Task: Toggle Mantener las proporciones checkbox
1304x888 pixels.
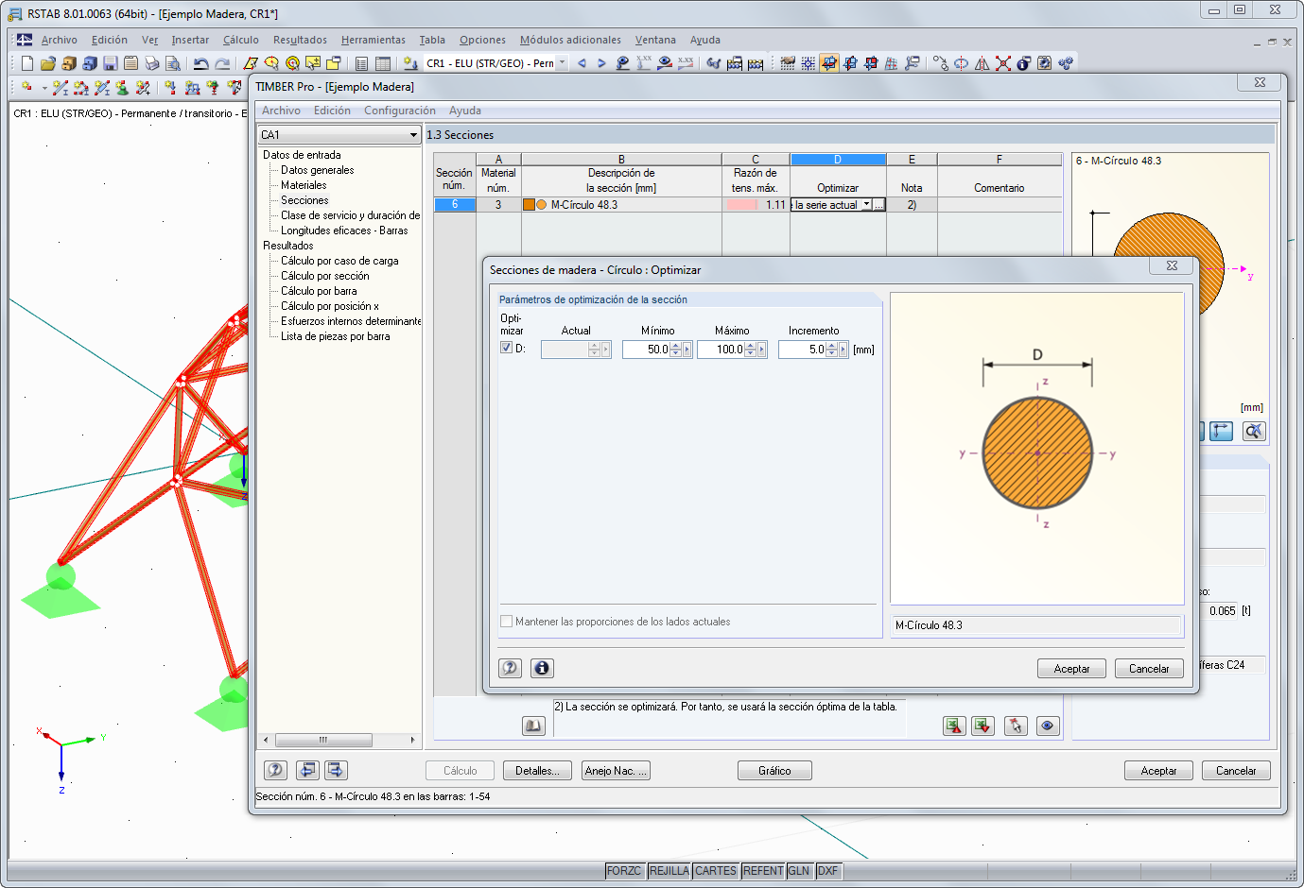Action: (506, 622)
